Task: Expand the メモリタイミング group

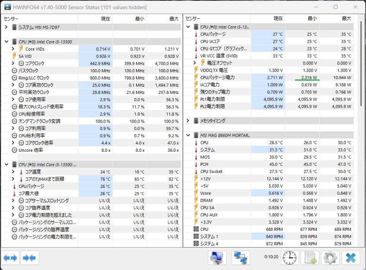Action: [188, 121]
